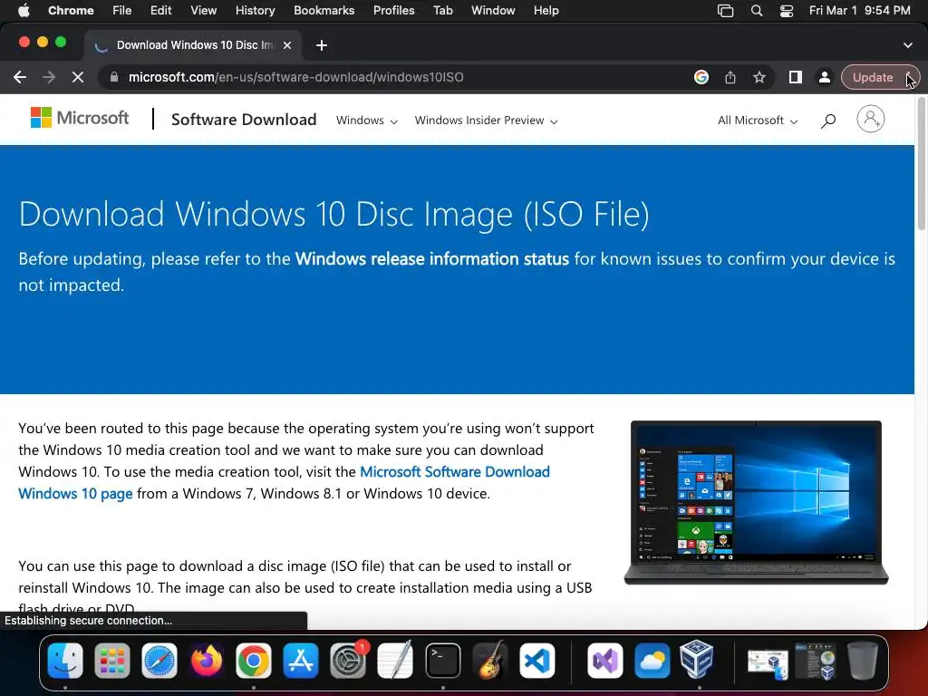Click the date and time in menu bar
This screenshot has width=928, height=696.
[859, 11]
